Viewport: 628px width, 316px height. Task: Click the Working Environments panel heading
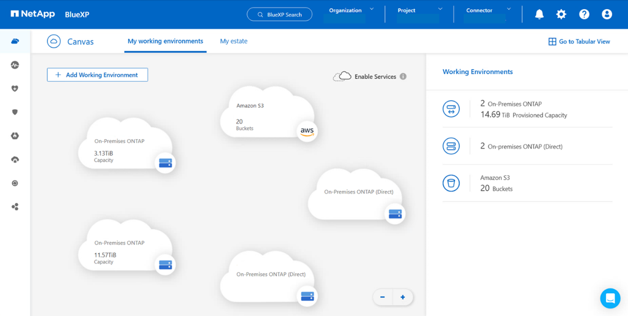pos(477,71)
